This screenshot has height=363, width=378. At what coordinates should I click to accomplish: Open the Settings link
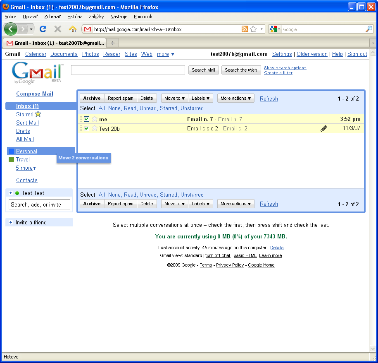pos(282,54)
